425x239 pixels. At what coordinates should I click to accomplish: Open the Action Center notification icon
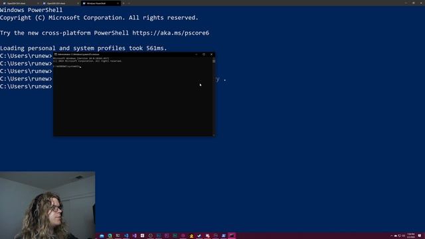[420, 236]
